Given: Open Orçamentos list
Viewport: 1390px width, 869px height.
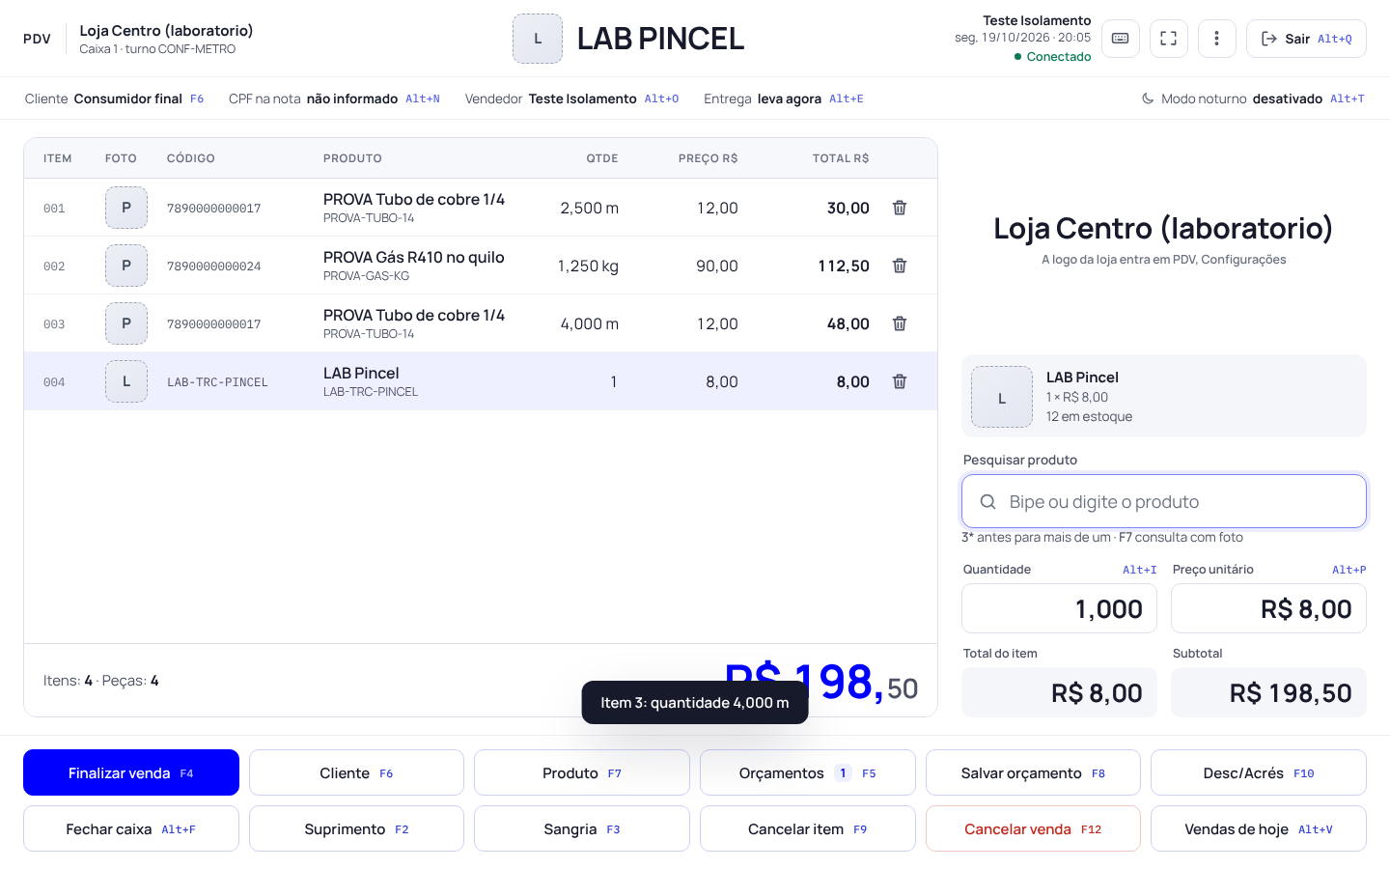Looking at the screenshot, I should 808,772.
